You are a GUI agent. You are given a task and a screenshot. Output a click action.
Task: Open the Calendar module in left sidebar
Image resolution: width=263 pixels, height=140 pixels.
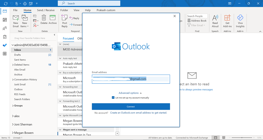click(5, 20)
